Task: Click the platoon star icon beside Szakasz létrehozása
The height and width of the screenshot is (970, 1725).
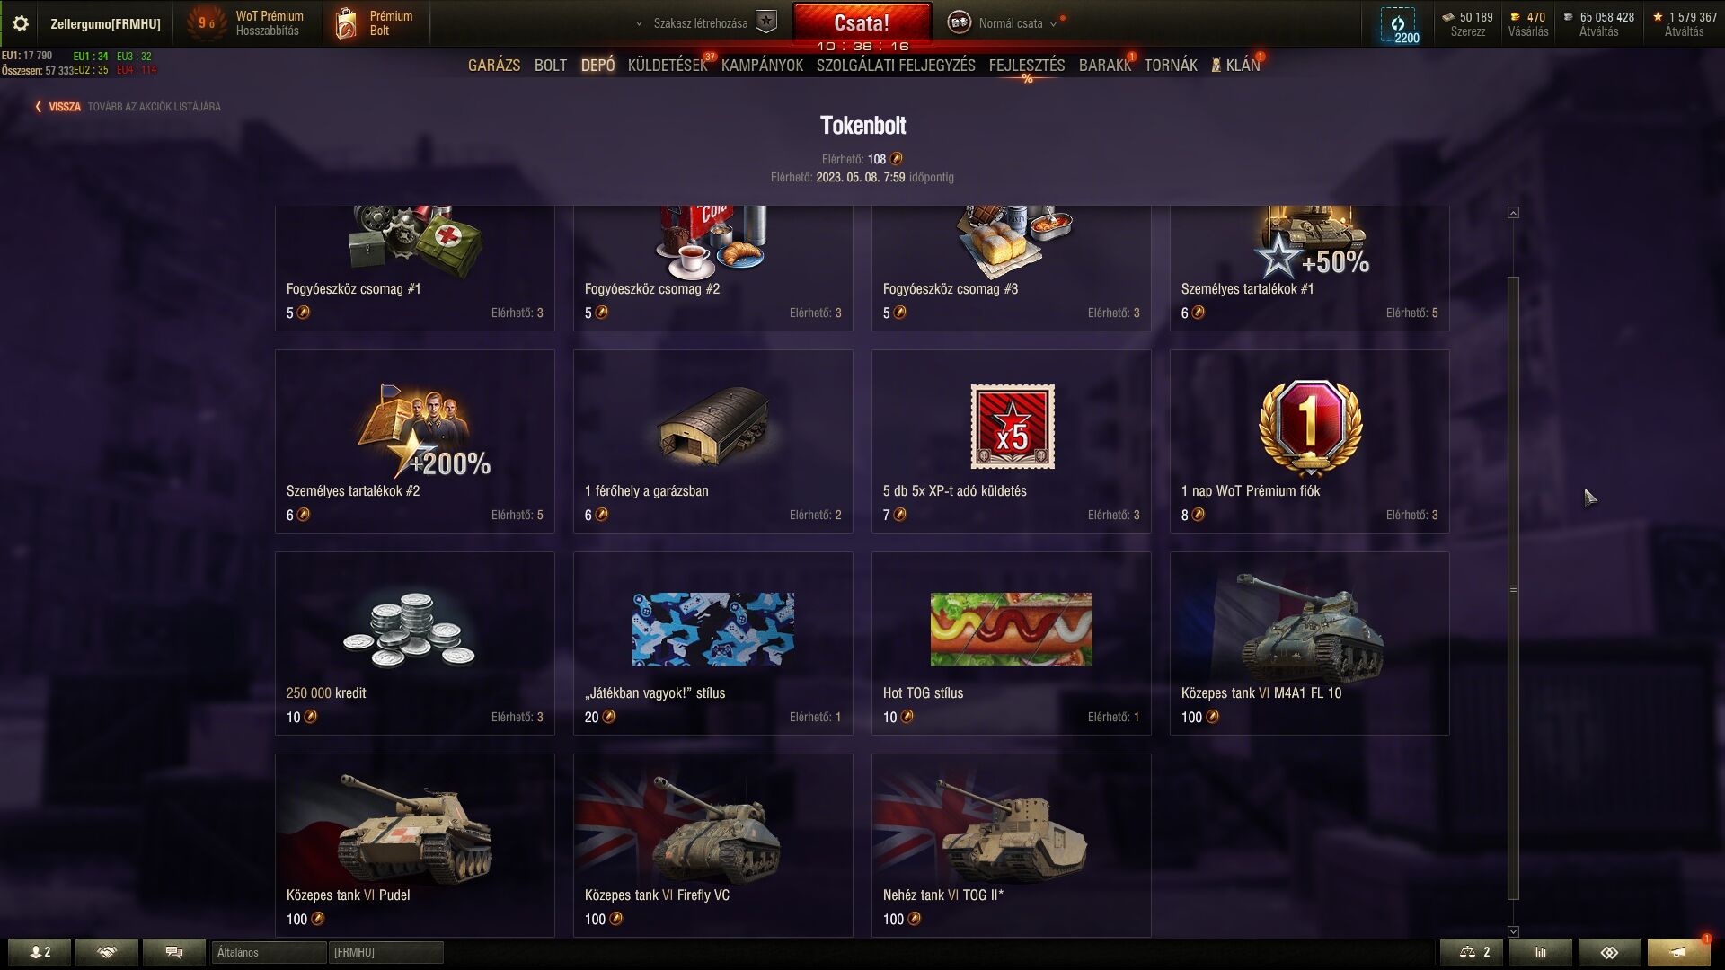Action: tap(765, 22)
